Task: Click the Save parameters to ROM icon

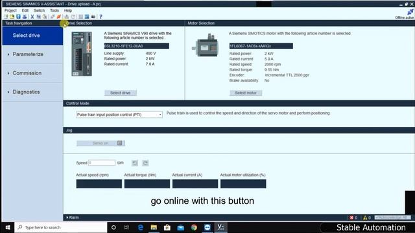Action: pyautogui.click(x=67, y=17)
